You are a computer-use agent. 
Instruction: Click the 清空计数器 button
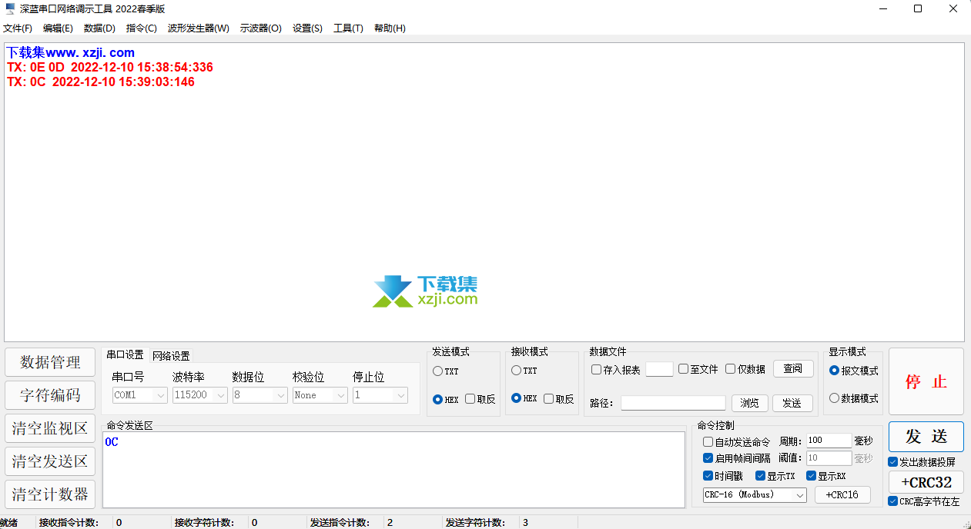tap(50, 494)
